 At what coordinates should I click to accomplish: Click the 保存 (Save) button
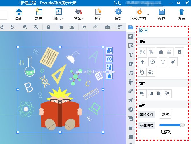(x=161, y=14)
